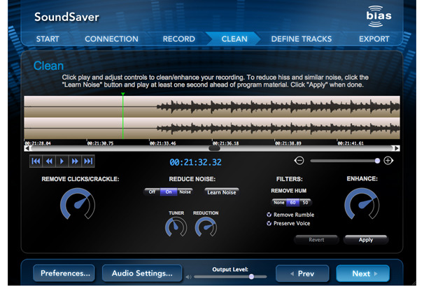Toggle the Preserve Voice checkbox
The height and width of the screenshot is (286, 424).
[x=270, y=224]
